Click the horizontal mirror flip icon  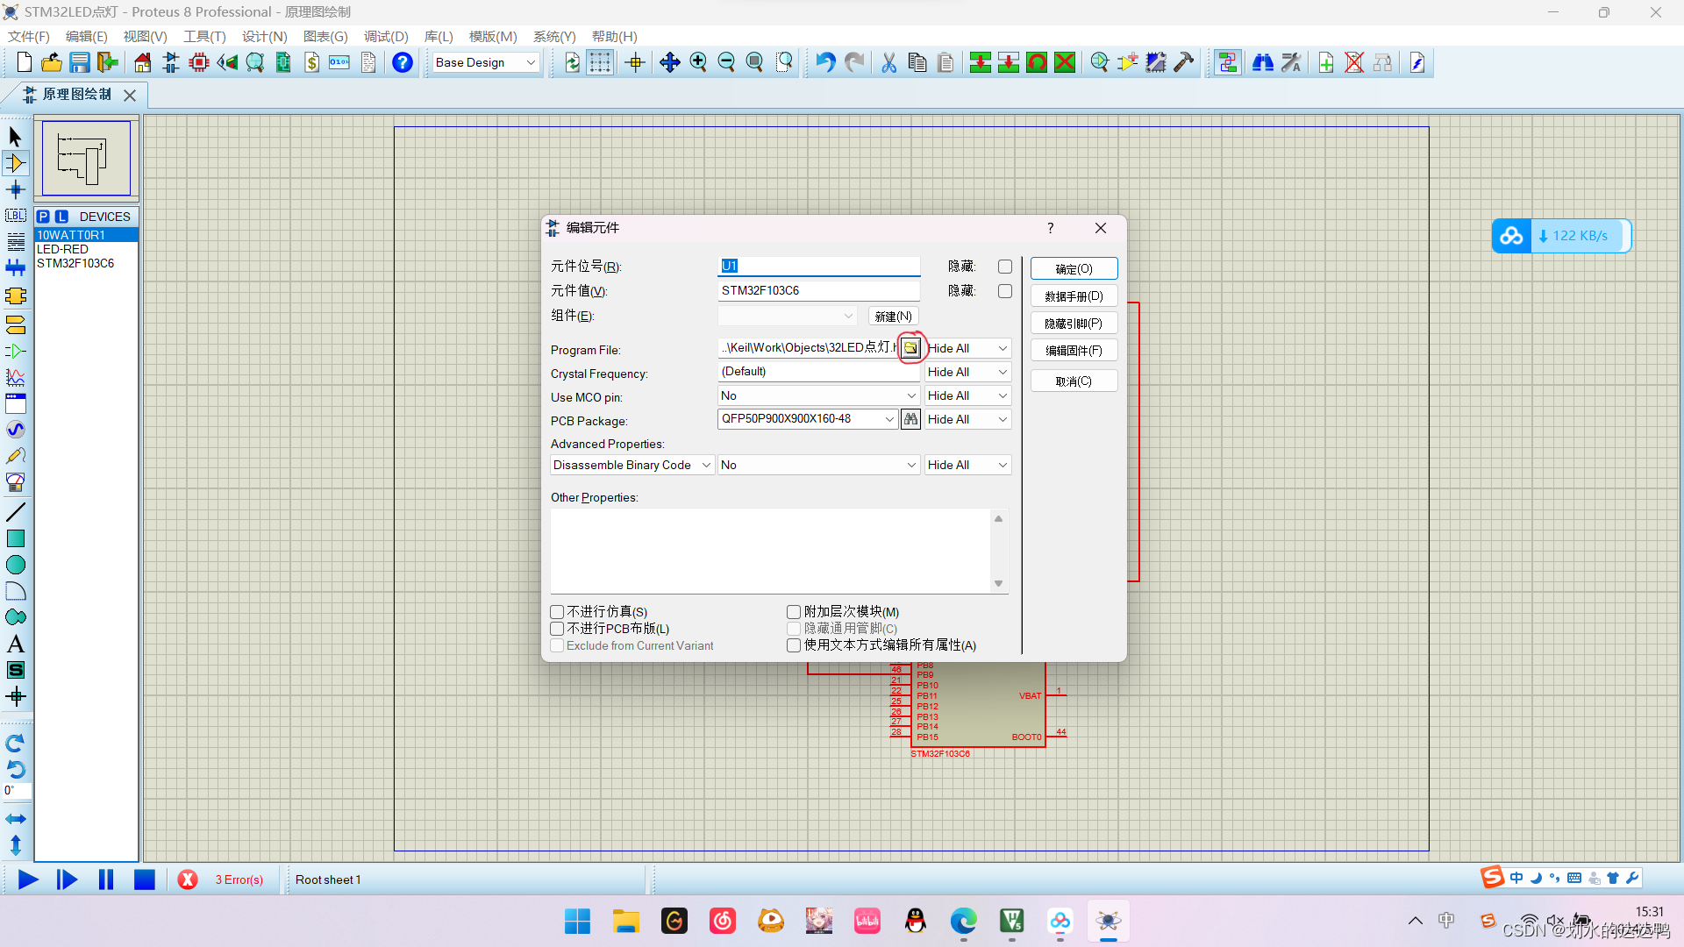pyautogui.click(x=16, y=819)
